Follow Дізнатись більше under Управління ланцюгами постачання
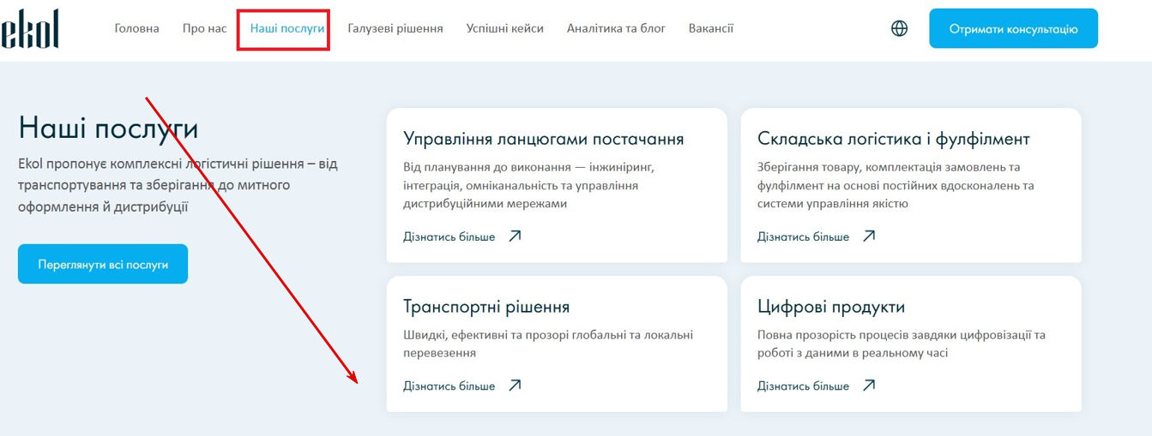1152x436 pixels. pos(449,236)
